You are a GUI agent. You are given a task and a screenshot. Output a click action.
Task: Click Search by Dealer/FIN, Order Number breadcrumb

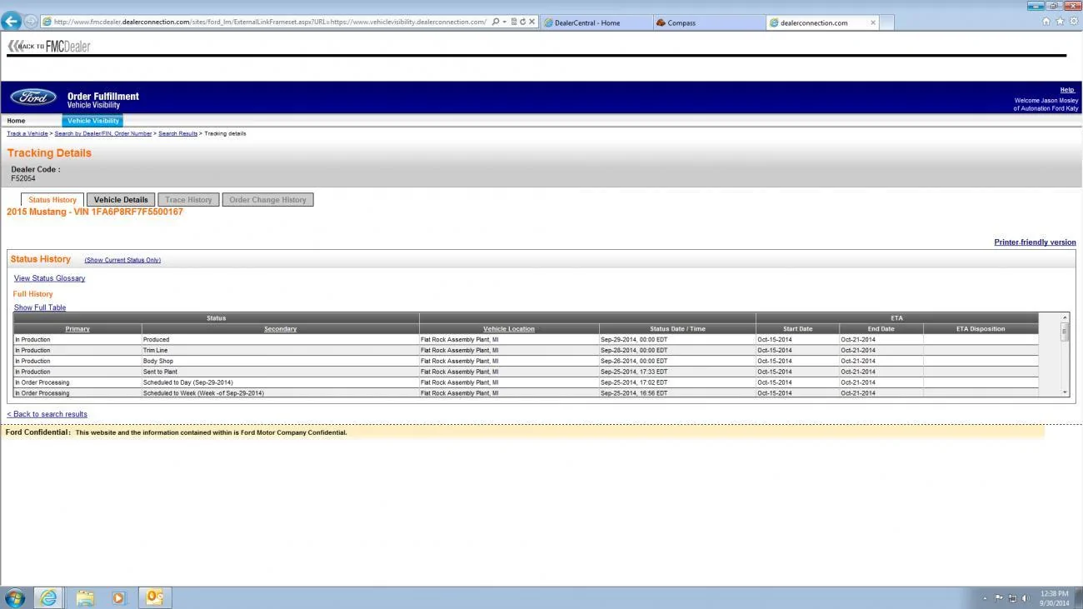[x=103, y=133]
